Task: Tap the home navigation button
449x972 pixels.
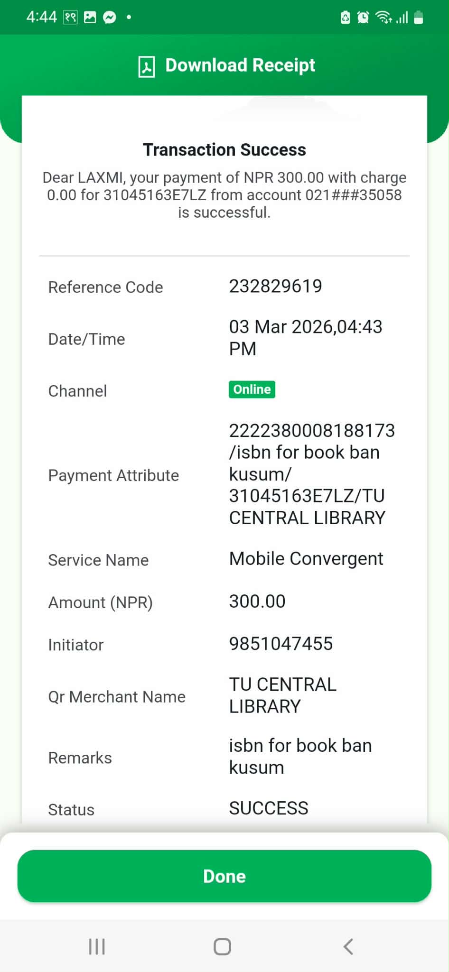Action: tap(222, 946)
